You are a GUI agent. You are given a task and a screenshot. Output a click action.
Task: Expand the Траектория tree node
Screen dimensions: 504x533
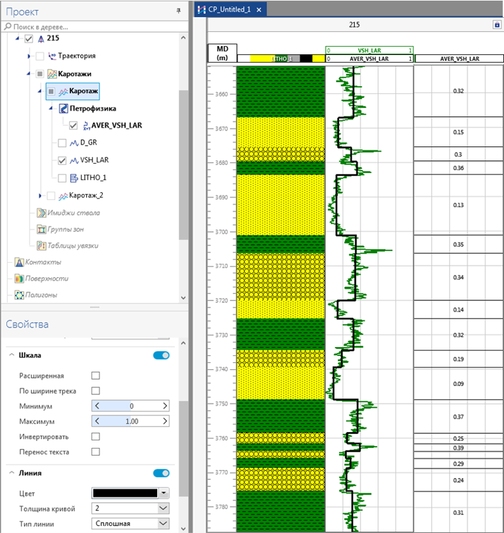point(29,56)
